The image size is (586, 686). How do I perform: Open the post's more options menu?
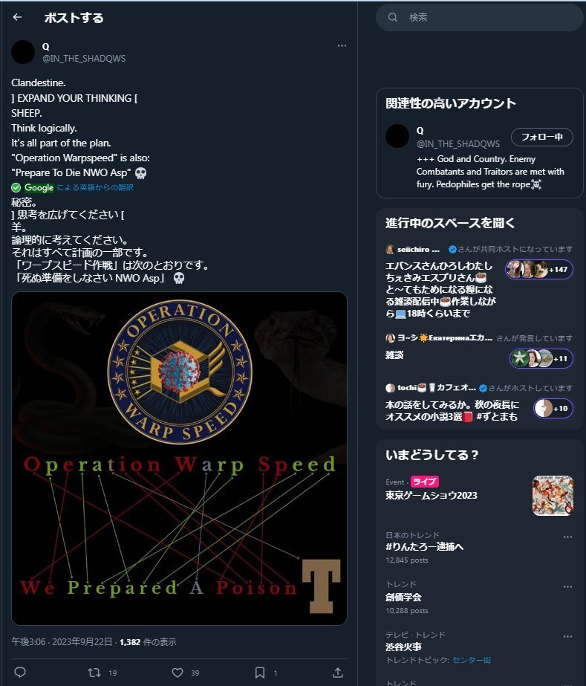(342, 45)
